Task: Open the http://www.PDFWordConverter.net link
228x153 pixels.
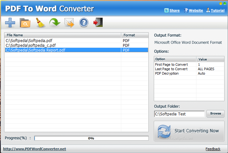Action: point(35,149)
